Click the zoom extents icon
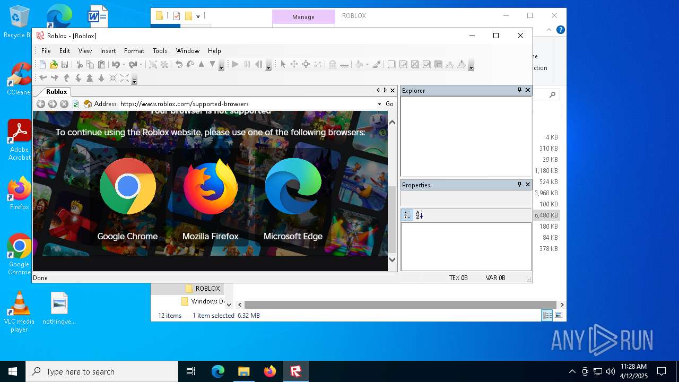The width and height of the screenshot is (679, 382). pos(125,79)
